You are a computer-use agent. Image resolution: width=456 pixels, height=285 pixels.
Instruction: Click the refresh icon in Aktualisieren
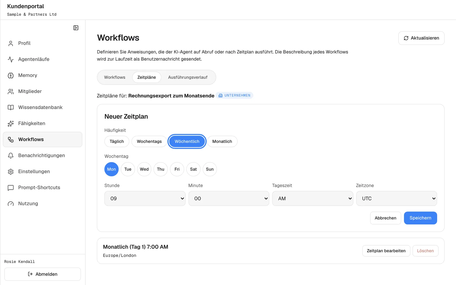(406, 38)
